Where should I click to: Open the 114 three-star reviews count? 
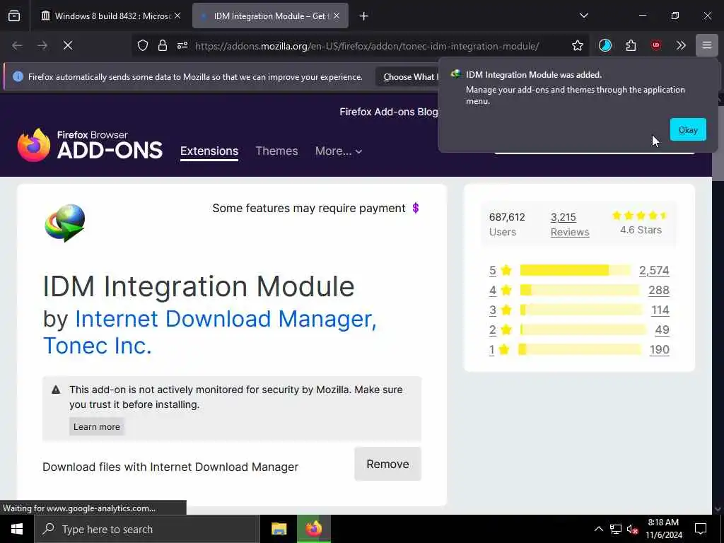click(x=660, y=310)
